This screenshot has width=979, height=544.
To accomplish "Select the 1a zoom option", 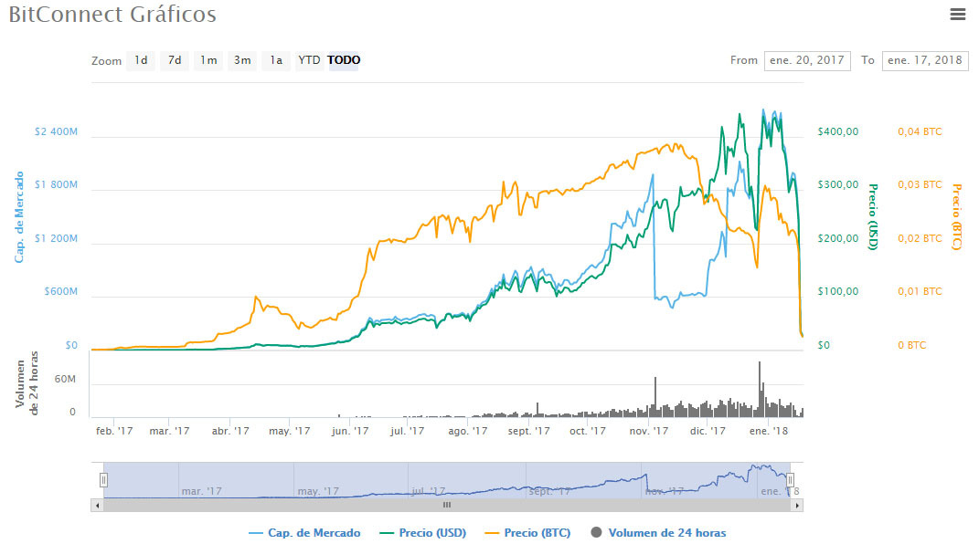I will 275,60.
